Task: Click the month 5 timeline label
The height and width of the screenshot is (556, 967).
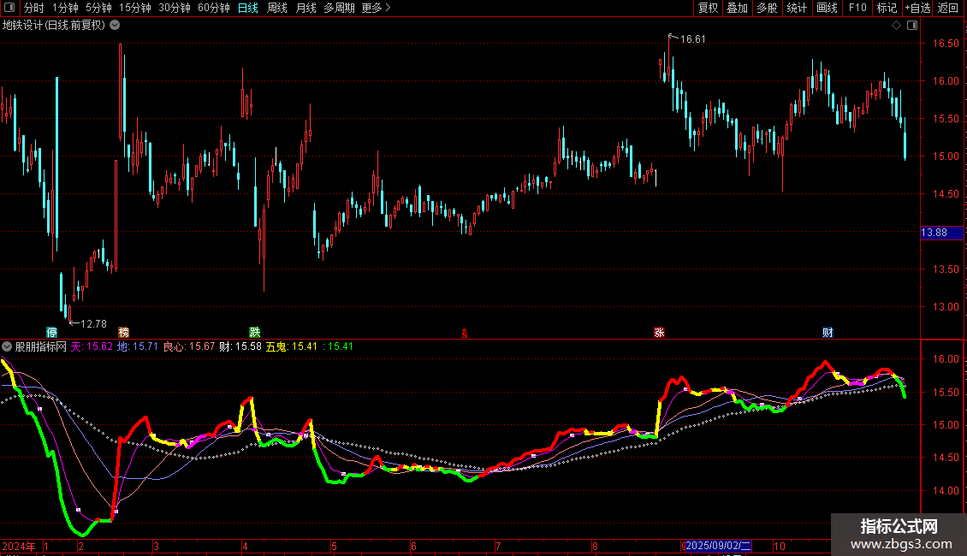Action: 335,546
